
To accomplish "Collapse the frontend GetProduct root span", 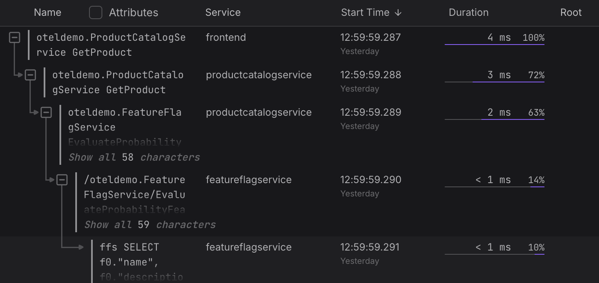I will click(x=15, y=38).
